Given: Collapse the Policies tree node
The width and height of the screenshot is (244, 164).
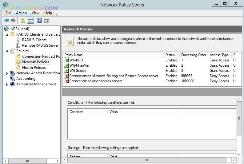Looking at the screenshot, I should pyautogui.click(x=7, y=51).
